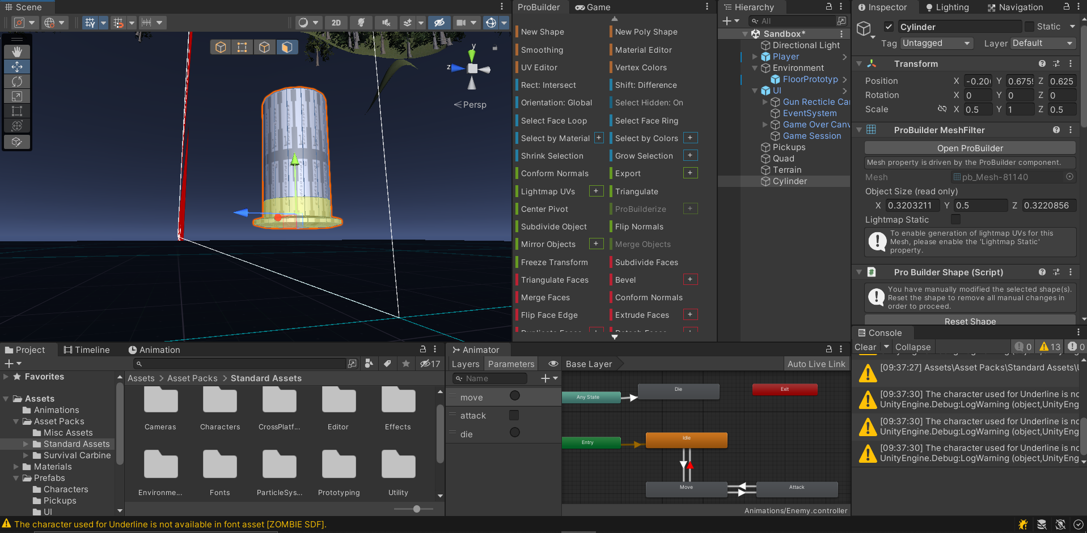The height and width of the screenshot is (533, 1087).
Task: Click the Animator eye visibility icon
Action: 553,364
